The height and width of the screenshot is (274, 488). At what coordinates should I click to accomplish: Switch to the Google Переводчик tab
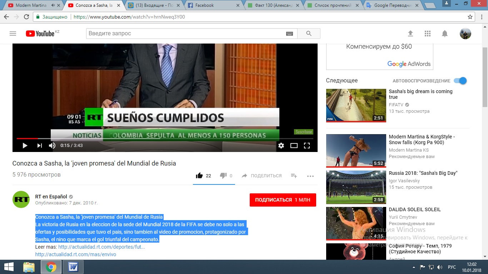pyautogui.click(x=392, y=5)
